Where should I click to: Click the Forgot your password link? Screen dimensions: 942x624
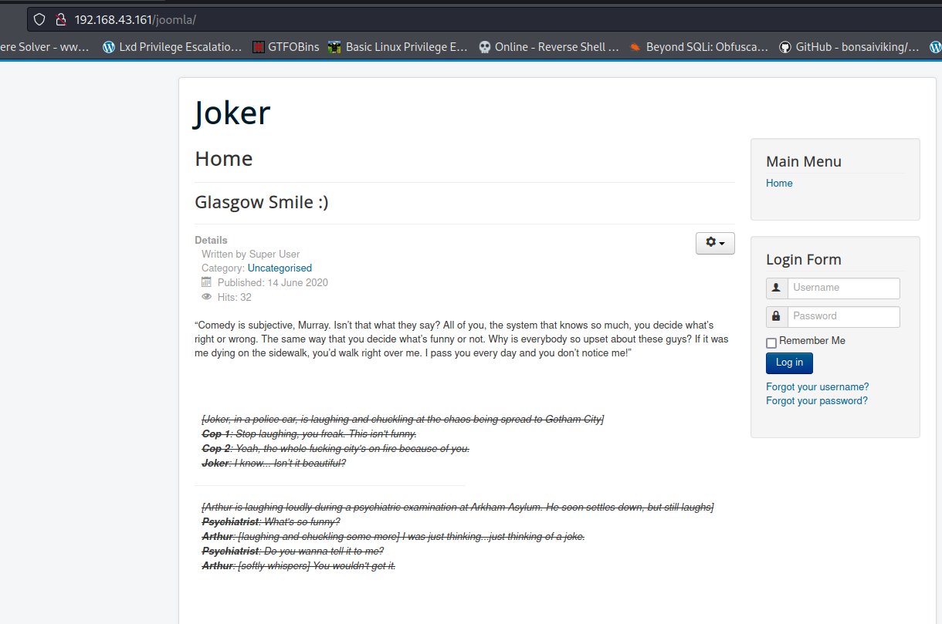coord(816,401)
